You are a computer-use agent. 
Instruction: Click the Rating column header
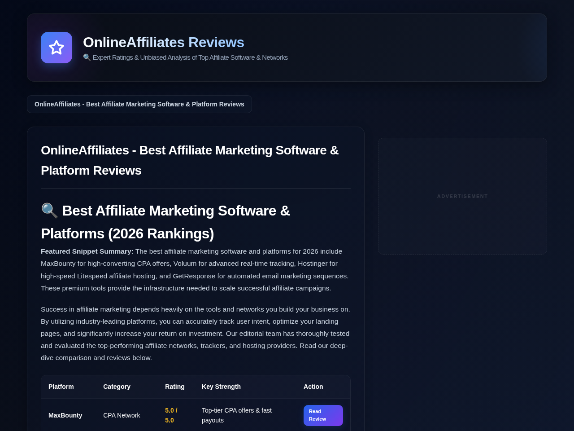click(x=175, y=387)
